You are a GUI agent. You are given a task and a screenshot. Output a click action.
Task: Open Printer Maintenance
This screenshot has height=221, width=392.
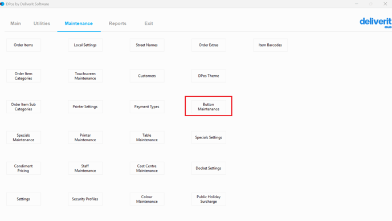tap(85, 137)
